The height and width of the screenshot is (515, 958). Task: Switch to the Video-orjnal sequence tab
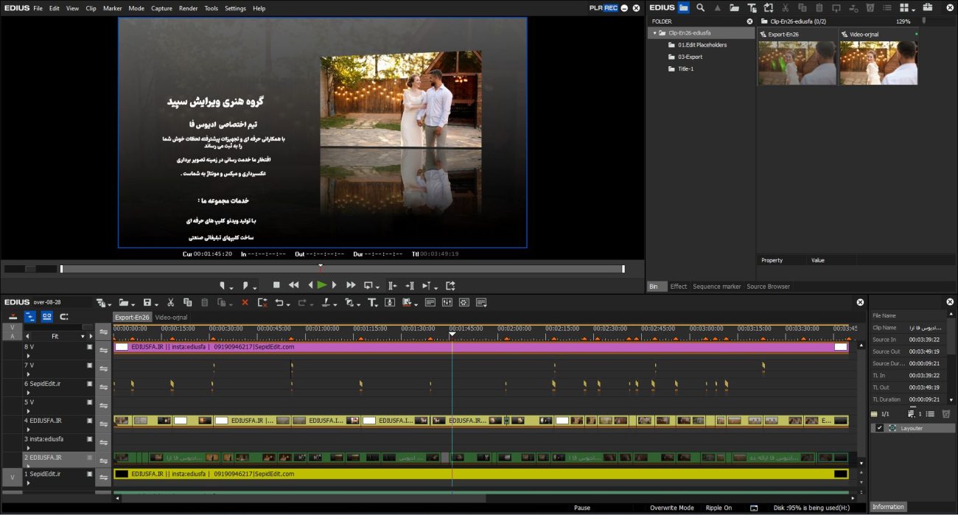171,318
